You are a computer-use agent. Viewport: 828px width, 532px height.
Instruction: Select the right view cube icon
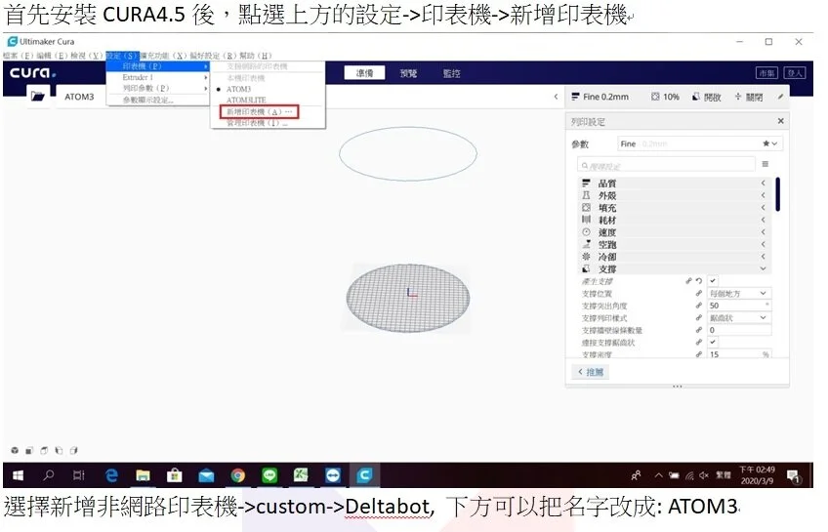(x=74, y=450)
